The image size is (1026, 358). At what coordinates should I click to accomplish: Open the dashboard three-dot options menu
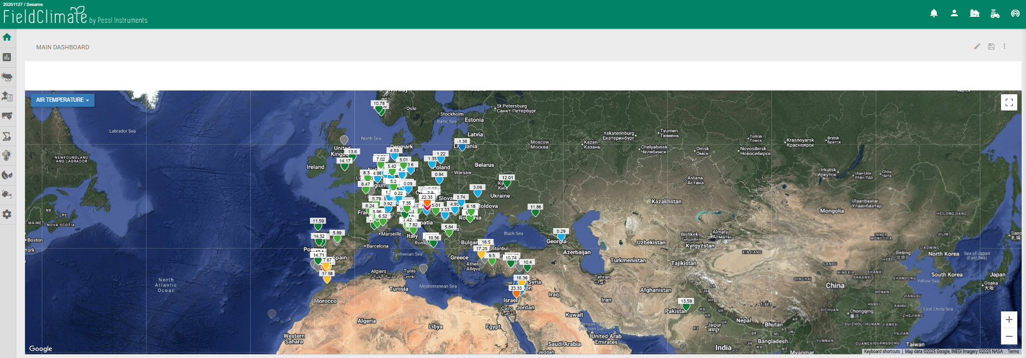click(x=1004, y=47)
